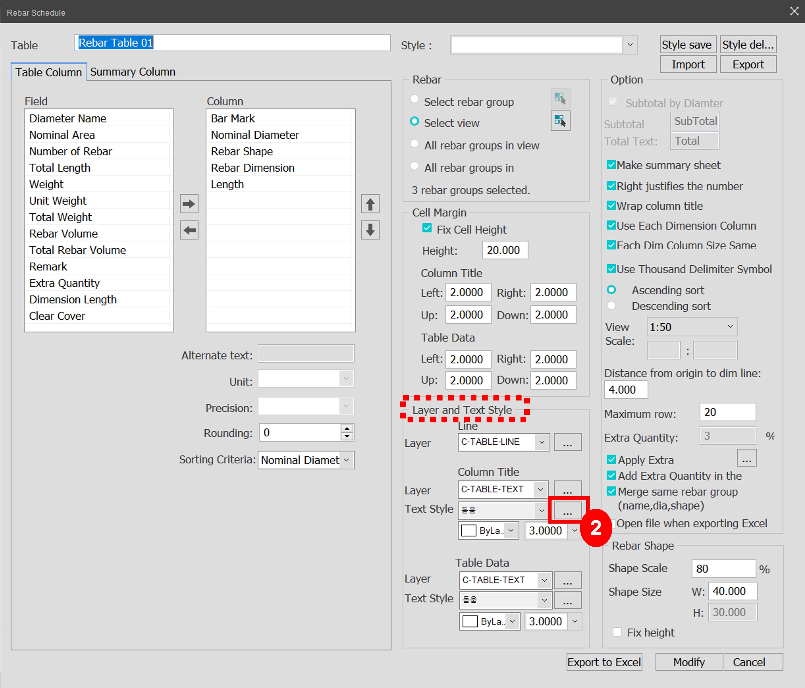Click the Modify button
Viewport: 805px width, 688px height.
tap(689, 662)
